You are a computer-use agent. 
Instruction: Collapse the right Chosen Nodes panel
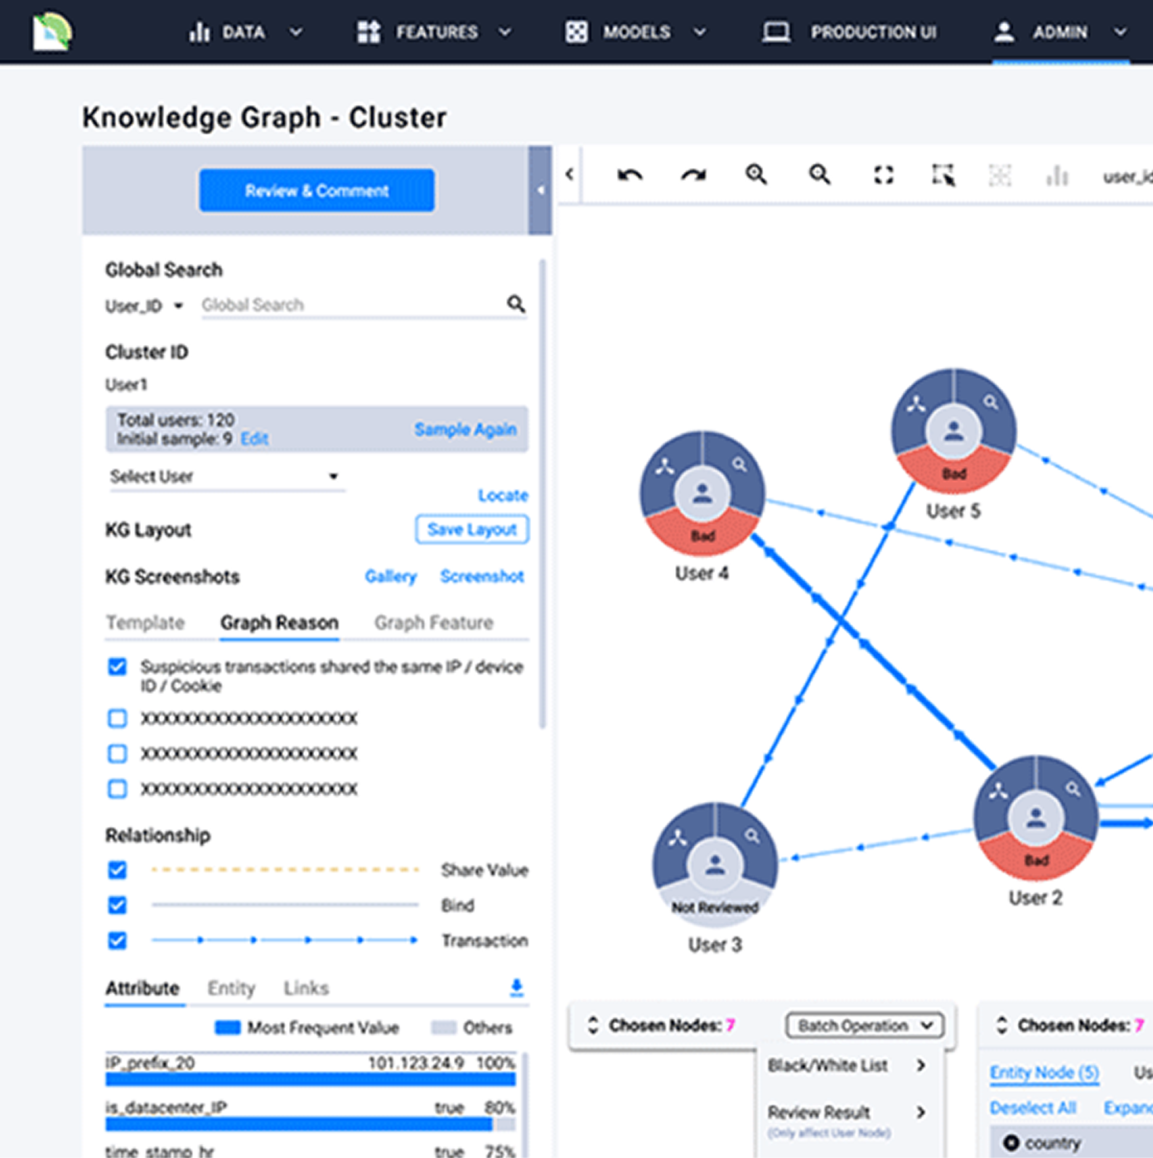pyautogui.click(x=1001, y=1026)
